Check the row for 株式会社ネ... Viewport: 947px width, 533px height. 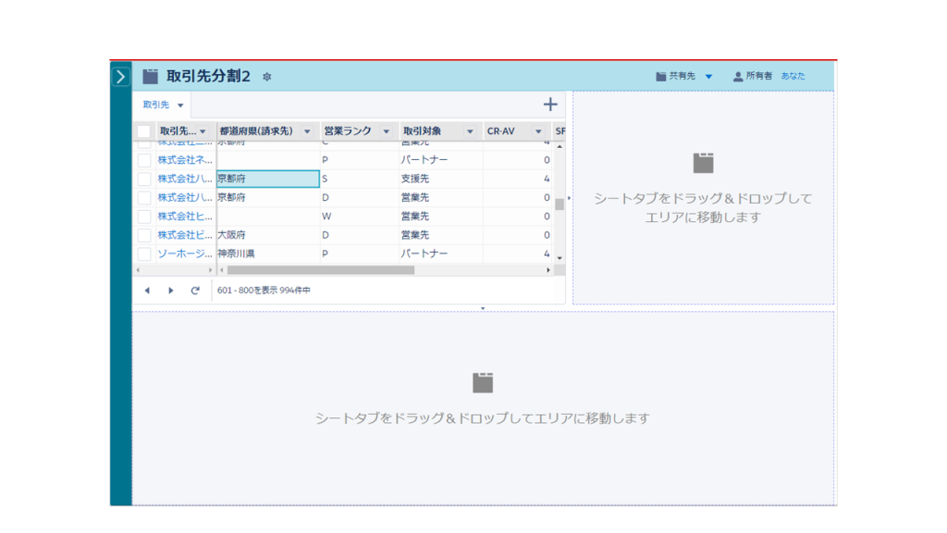point(143,160)
